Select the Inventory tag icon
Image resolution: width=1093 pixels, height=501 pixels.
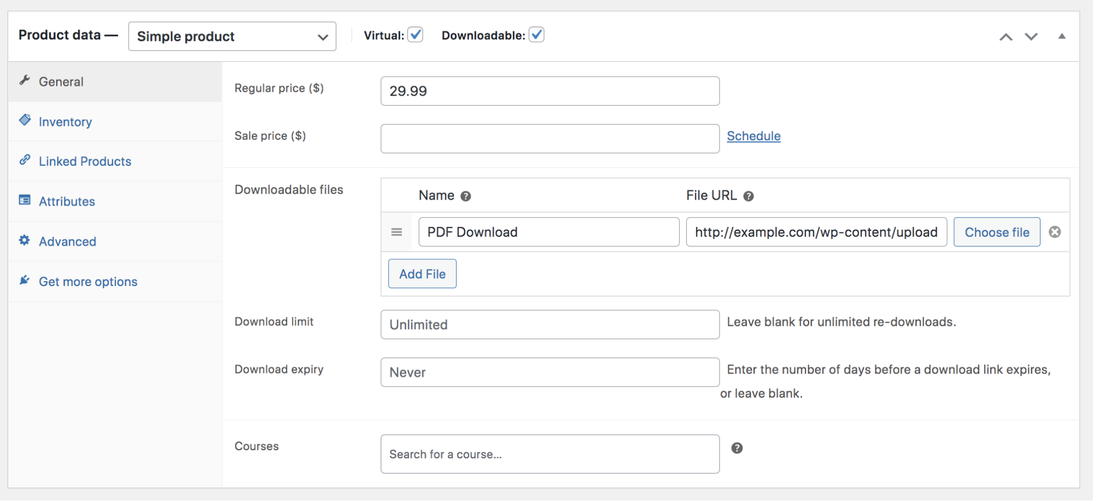tap(24, 120)
